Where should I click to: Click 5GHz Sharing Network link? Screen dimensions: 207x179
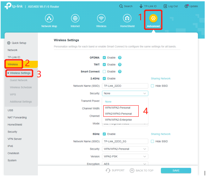coord(161,134)
